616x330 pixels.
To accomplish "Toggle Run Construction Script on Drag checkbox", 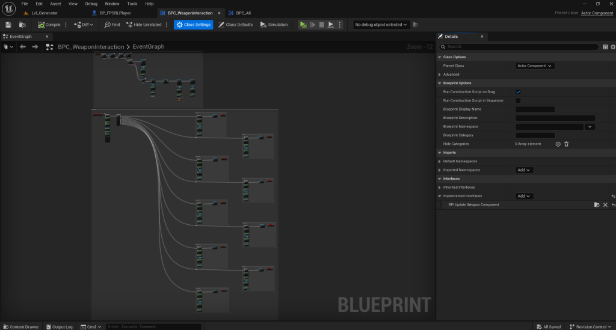I will (518, 92).
